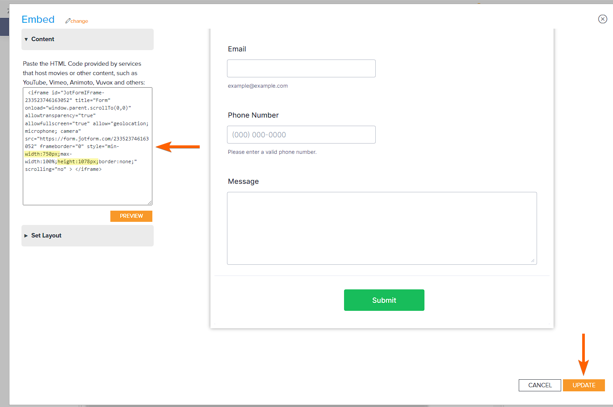The image size is (613, 407).
Task: Click the CANCEL button
Action: click(x=540, y=385)
